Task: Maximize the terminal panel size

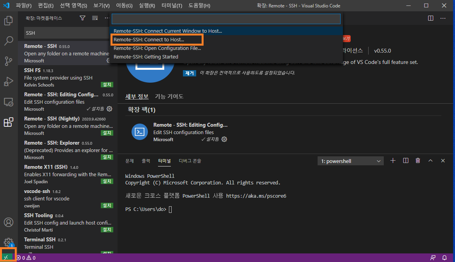Action: pos(430,161)
